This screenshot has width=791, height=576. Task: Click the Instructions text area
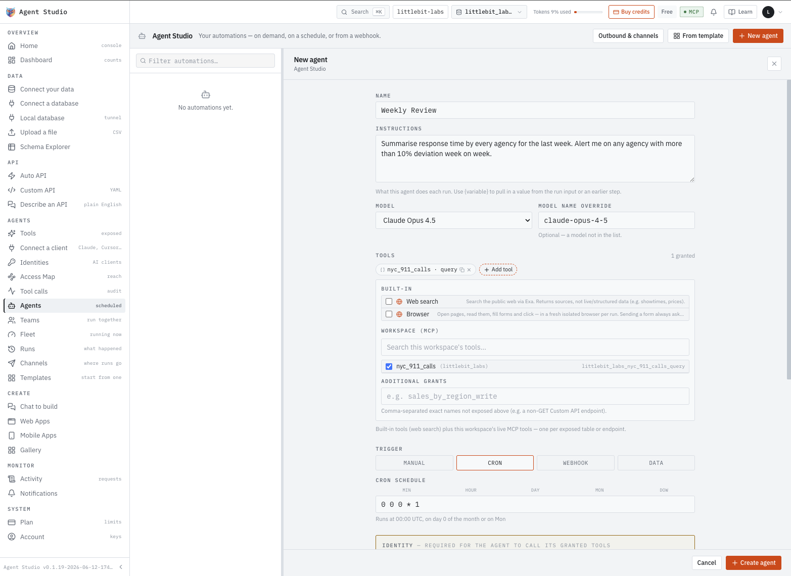coord(535,159)
